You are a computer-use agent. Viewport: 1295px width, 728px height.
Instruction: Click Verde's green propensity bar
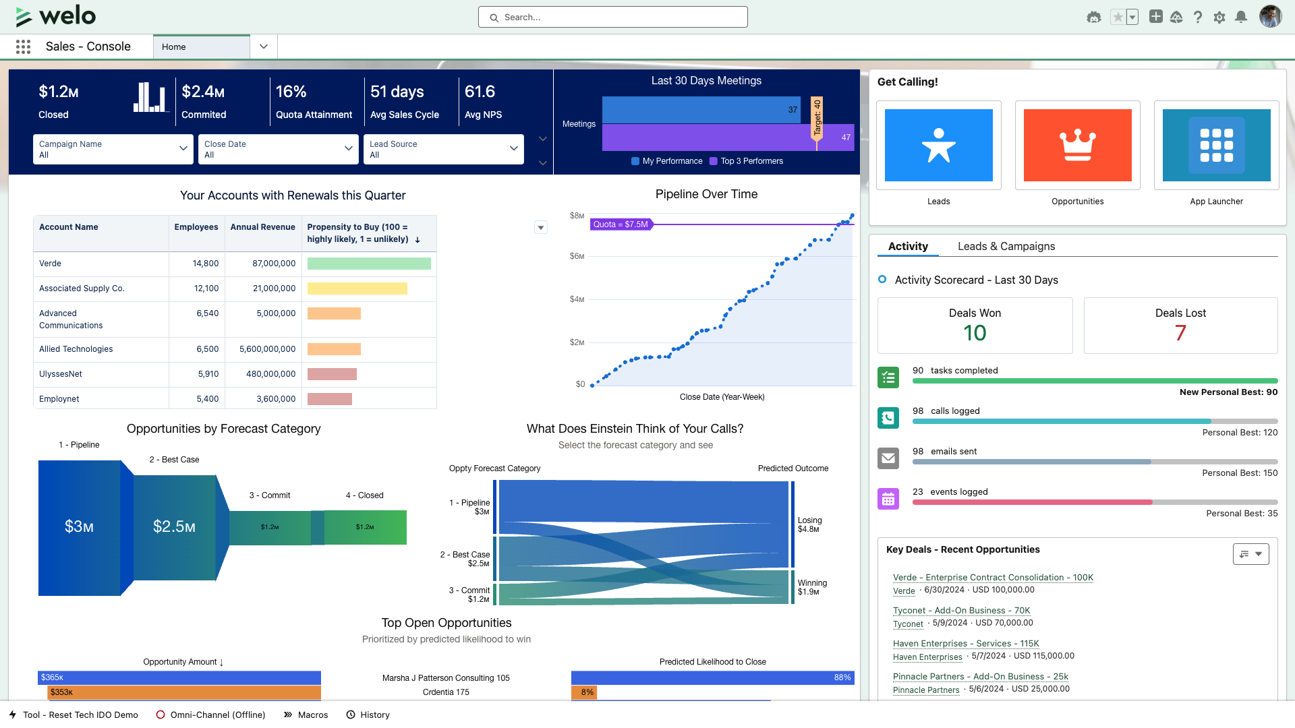[x=369, y=264]
